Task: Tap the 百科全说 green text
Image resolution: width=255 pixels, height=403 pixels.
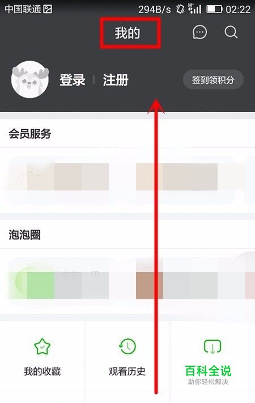Action: coord(208,371)
